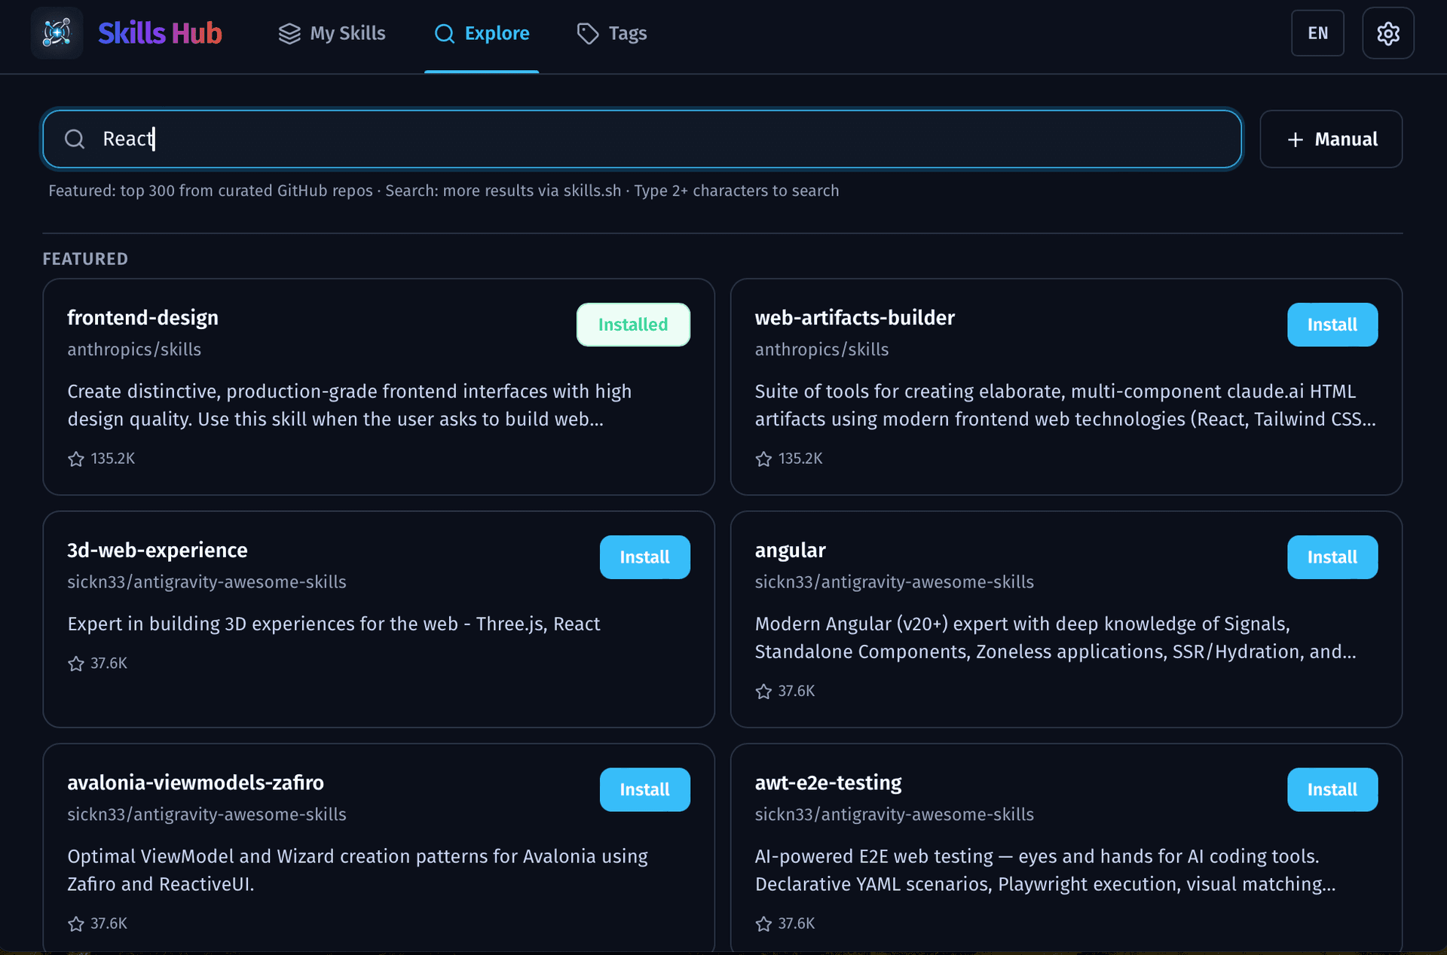Click the star icon on 3d-web-experience card
Viewport: 1447px width, 955px height.
pyautogui.click(x=76, y=664)
